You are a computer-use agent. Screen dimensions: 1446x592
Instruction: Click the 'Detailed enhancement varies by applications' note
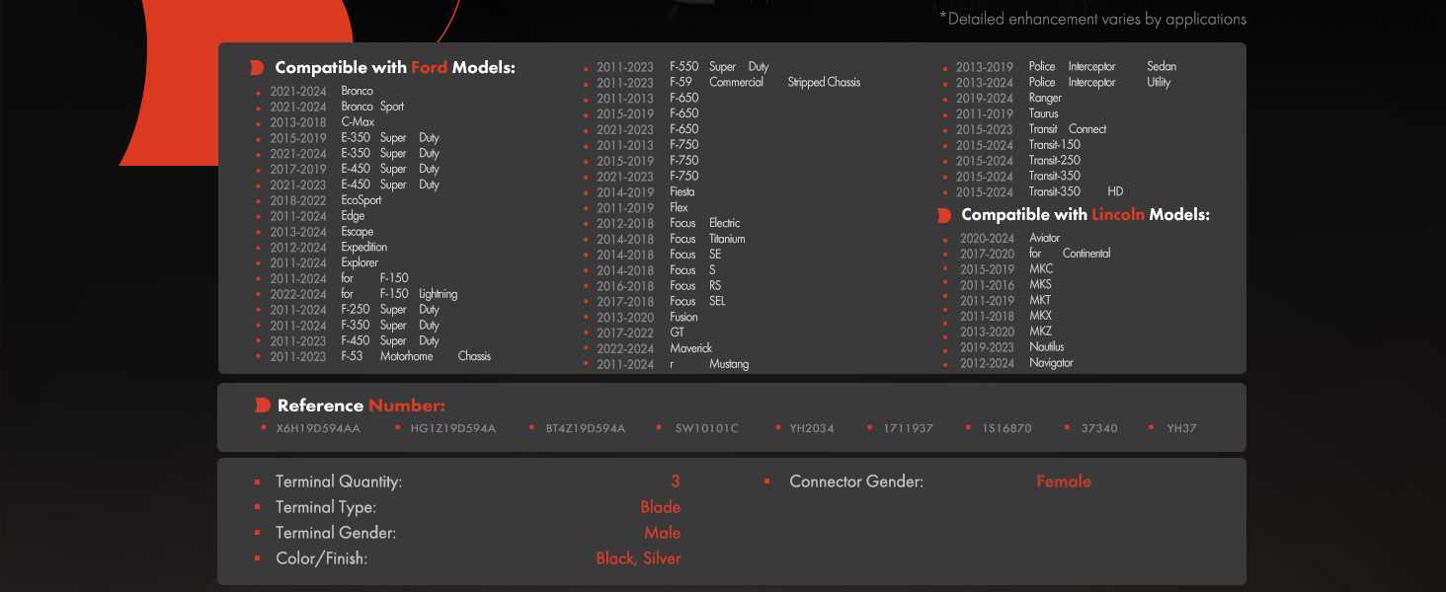[1092, 19]
